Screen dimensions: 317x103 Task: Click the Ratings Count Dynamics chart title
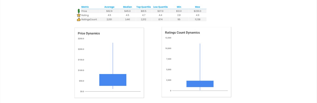click(x=182, y=33)
